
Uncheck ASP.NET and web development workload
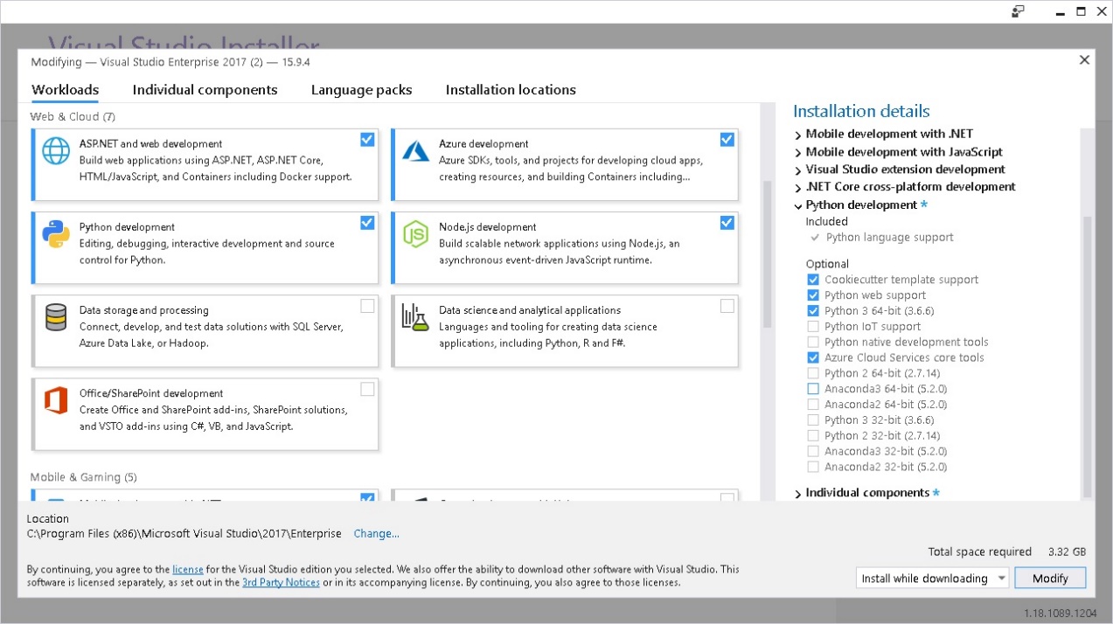(x=367, y=139)
